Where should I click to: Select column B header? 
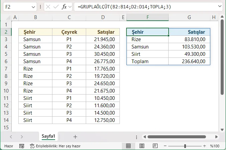(x=35, y=17)
